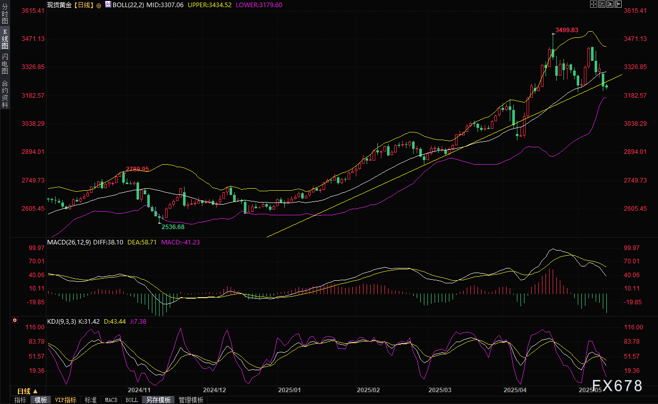Click the circled plus icon beside 现货黄金
The width and height of the screenshot is (658, 404).
point(99,5)
